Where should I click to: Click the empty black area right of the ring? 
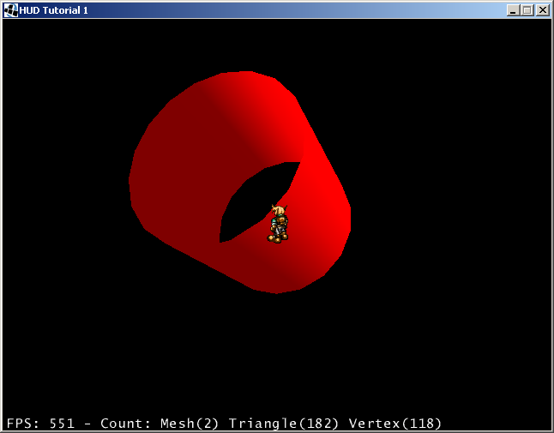455,214
